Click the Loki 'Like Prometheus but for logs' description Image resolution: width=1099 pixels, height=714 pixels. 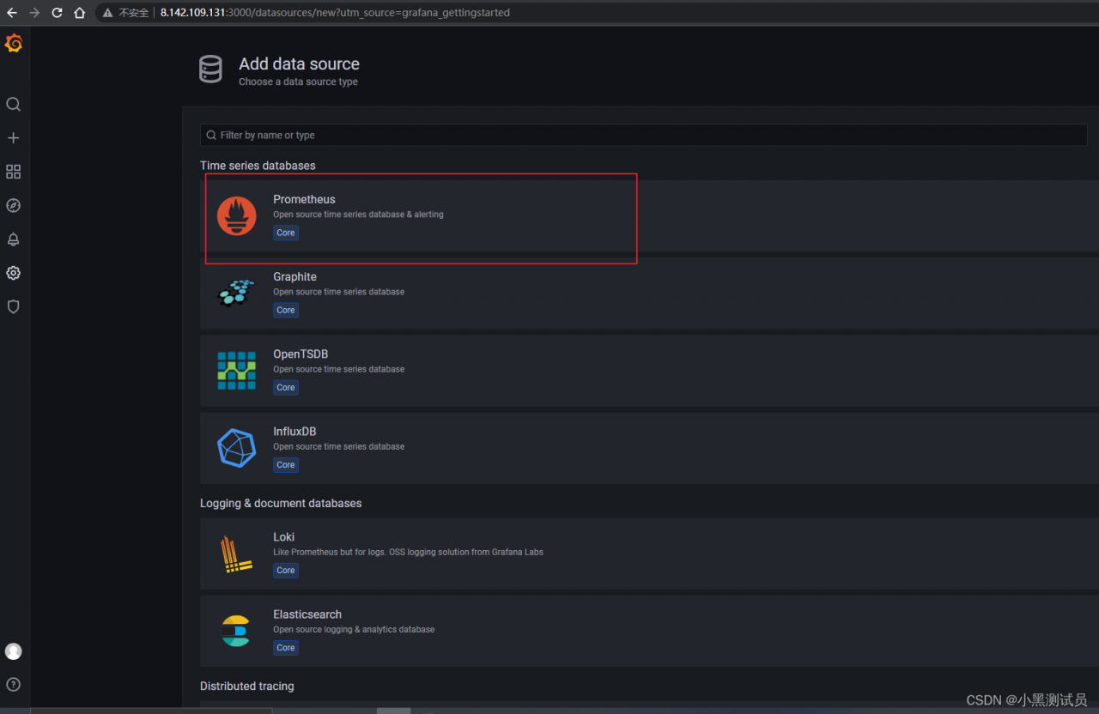[x=408, y=552]
